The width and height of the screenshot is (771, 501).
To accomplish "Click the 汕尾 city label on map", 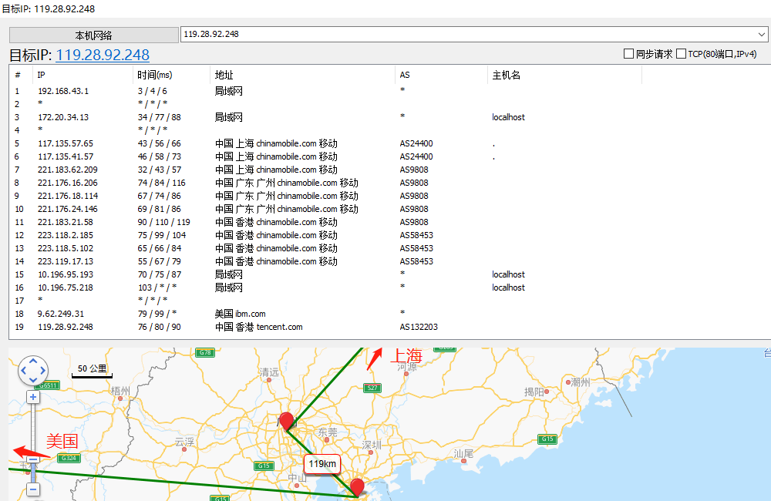I will click(x=463, y=453).
